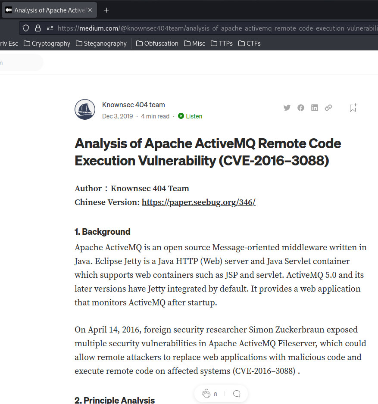Play the Listen audio button
Screen dimensions: 378x404
click(190, 116)
